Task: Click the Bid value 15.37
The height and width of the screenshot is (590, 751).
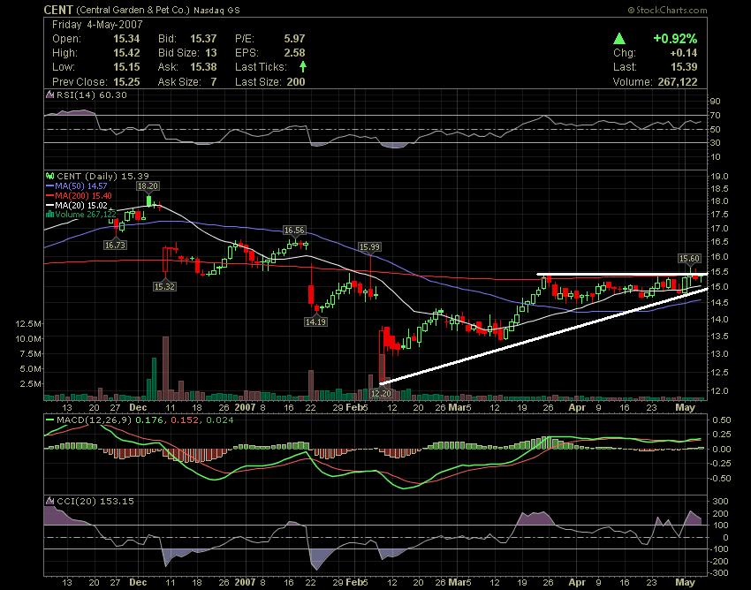Action: 203,39
